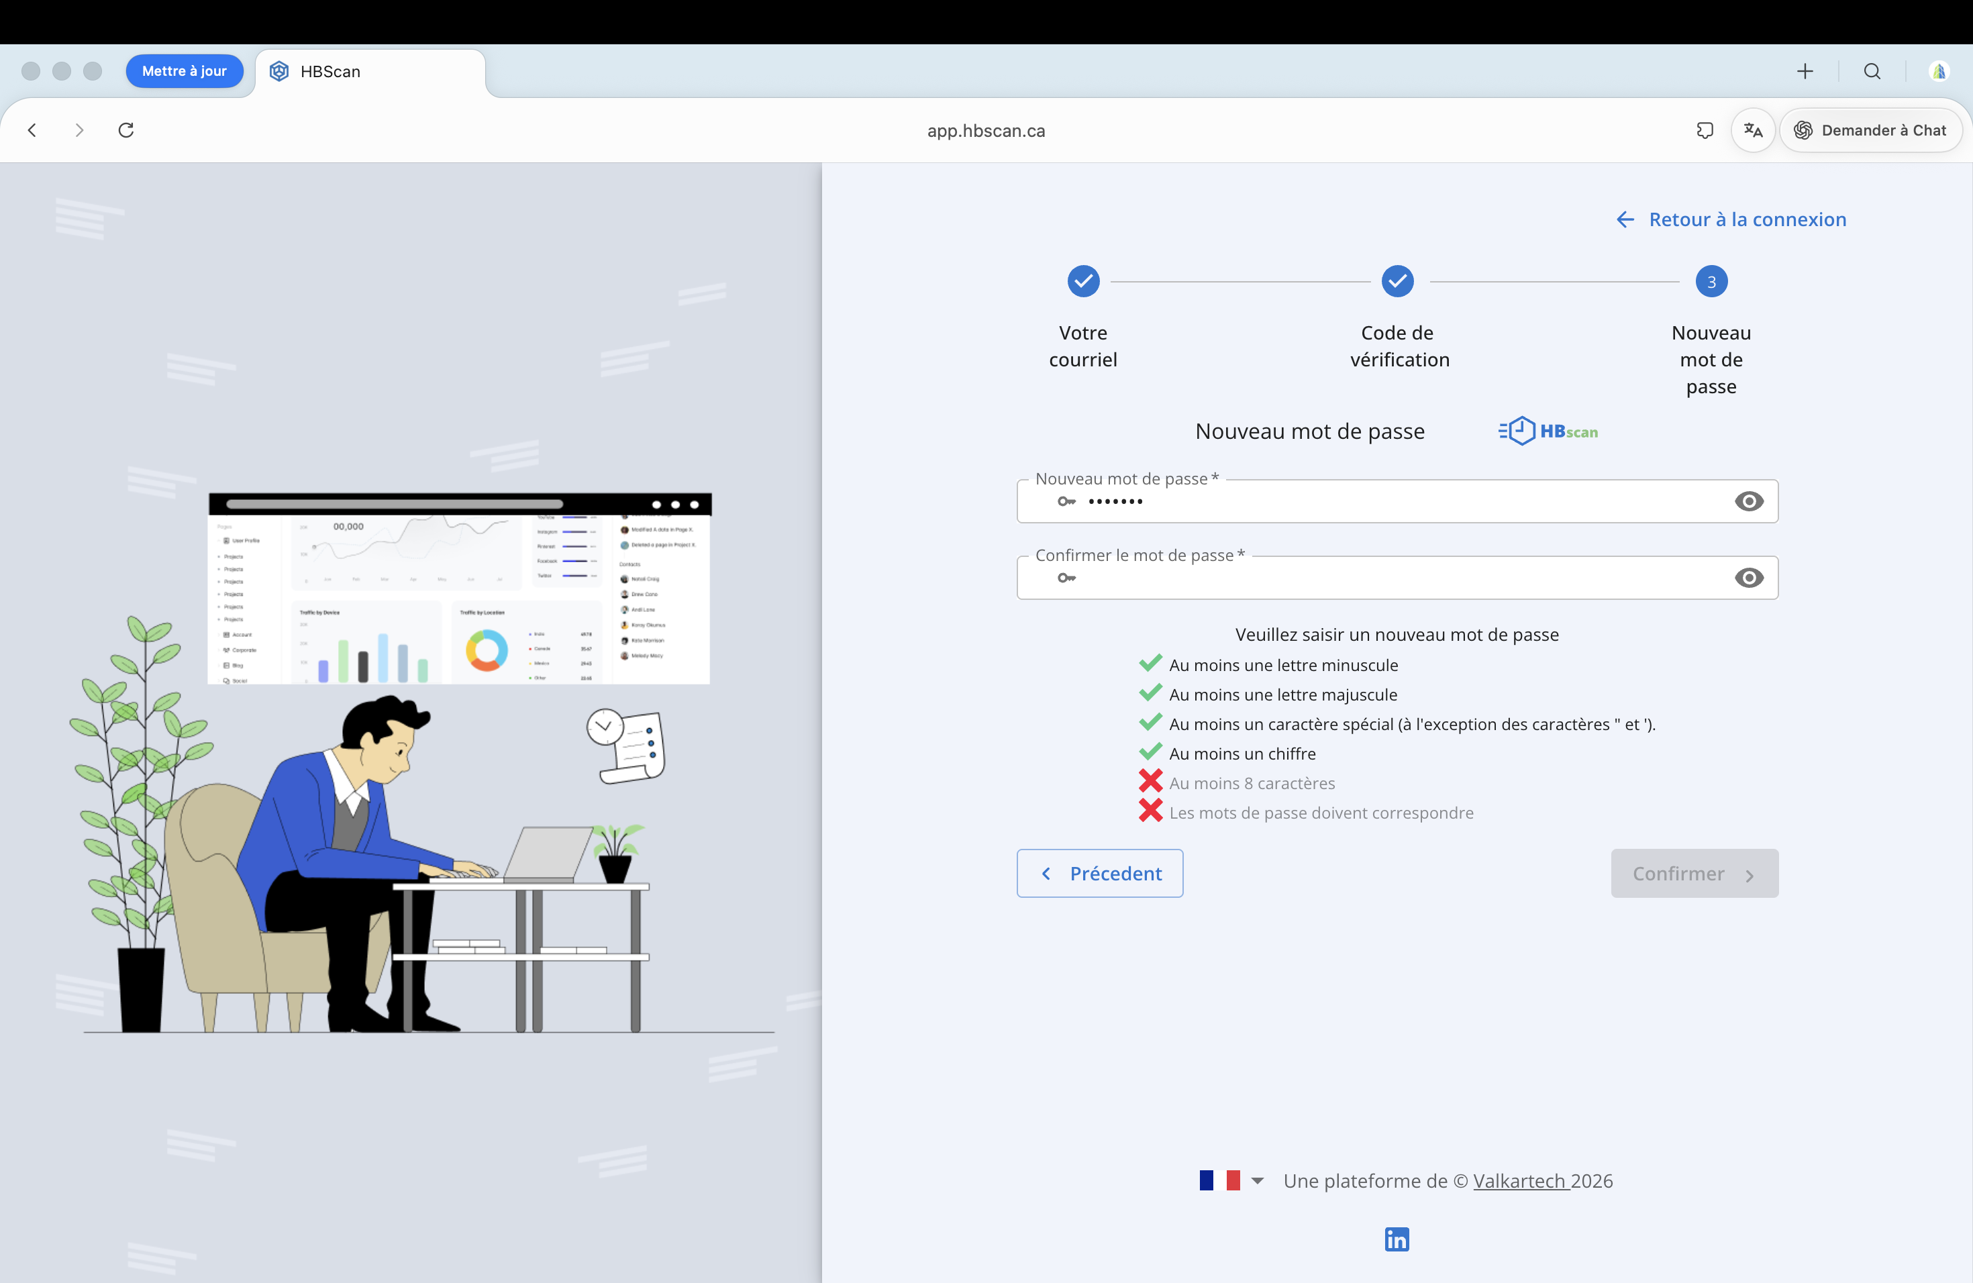Image resolution: width=1973 pixels, height=1283 pixels.
Task: Click the Code de vérification step checkmark
Action: point(1397,282)
